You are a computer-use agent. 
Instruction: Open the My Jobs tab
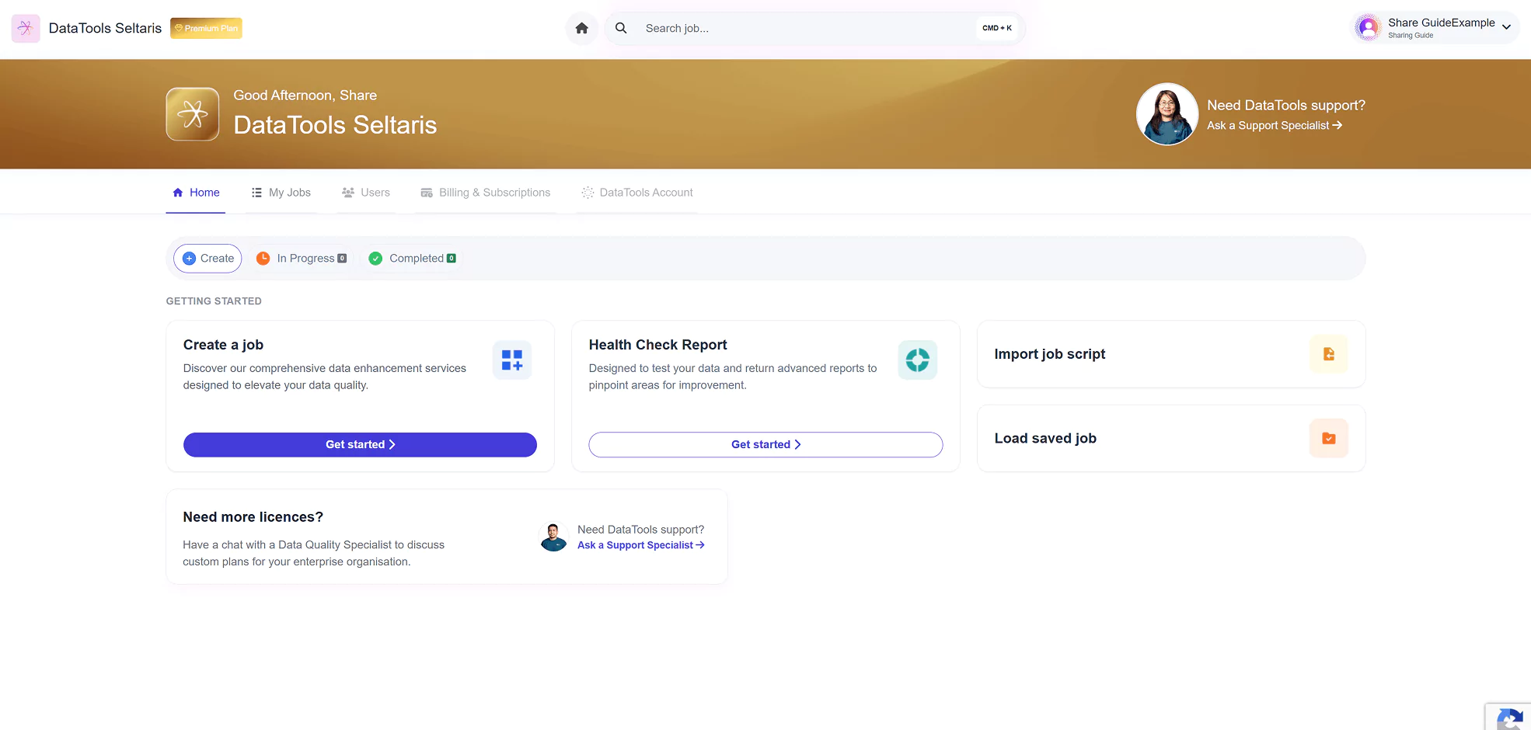click(x=281, y=193)
